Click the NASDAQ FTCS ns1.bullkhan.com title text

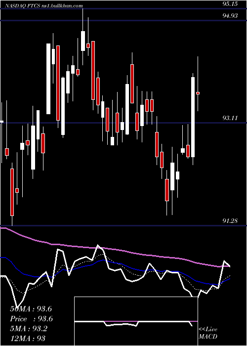click(x=43, y=6)
